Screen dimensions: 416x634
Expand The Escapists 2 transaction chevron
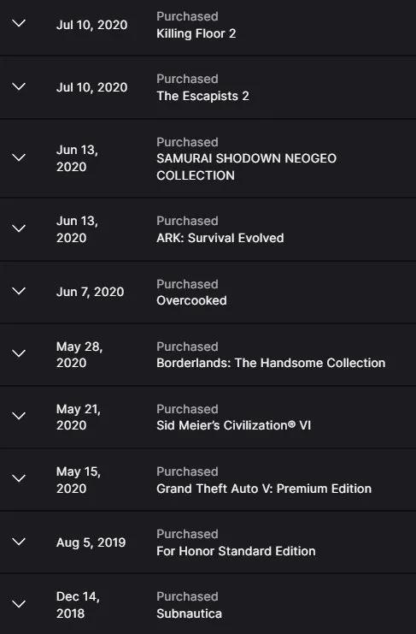coord(19,86)
